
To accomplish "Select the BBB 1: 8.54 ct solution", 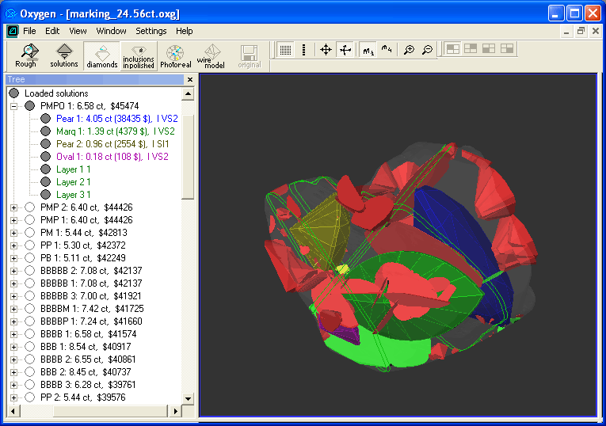I will 85,347.
